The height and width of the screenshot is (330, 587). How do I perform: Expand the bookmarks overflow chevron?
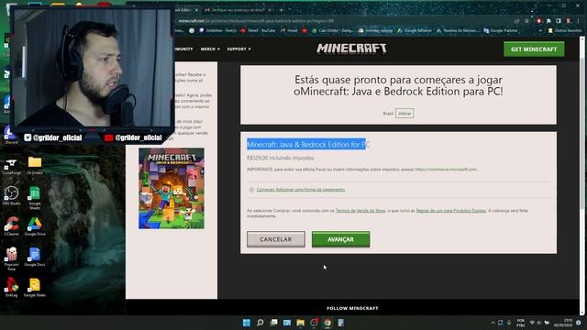click(540, 30)
